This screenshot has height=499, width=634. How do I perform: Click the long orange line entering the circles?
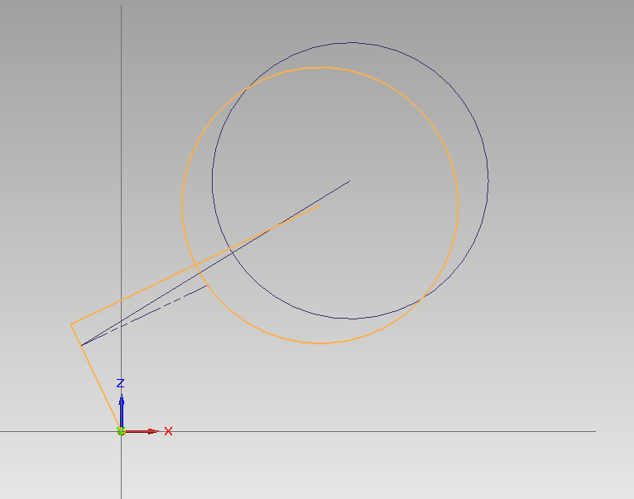(x=166, y=279)
